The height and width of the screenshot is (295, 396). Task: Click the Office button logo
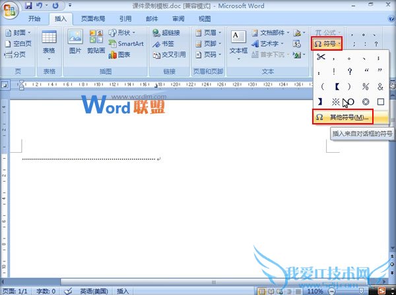[10, 10]
